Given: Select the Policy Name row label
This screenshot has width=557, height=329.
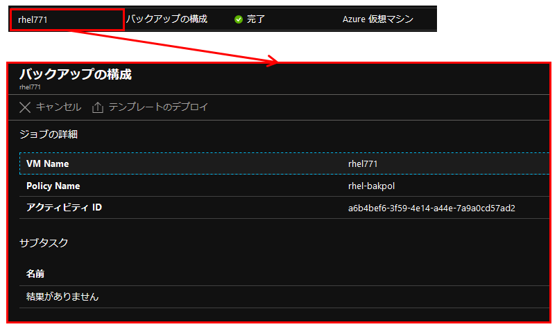Looking at the screenshot, I should point(53,186).
